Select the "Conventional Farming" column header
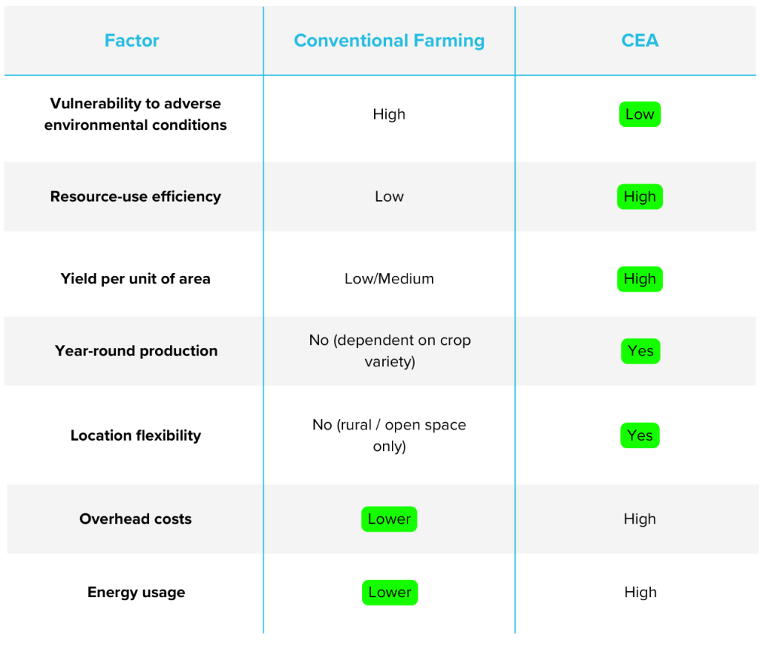Viewport: 760px width, 658px height. pos(389,41)
